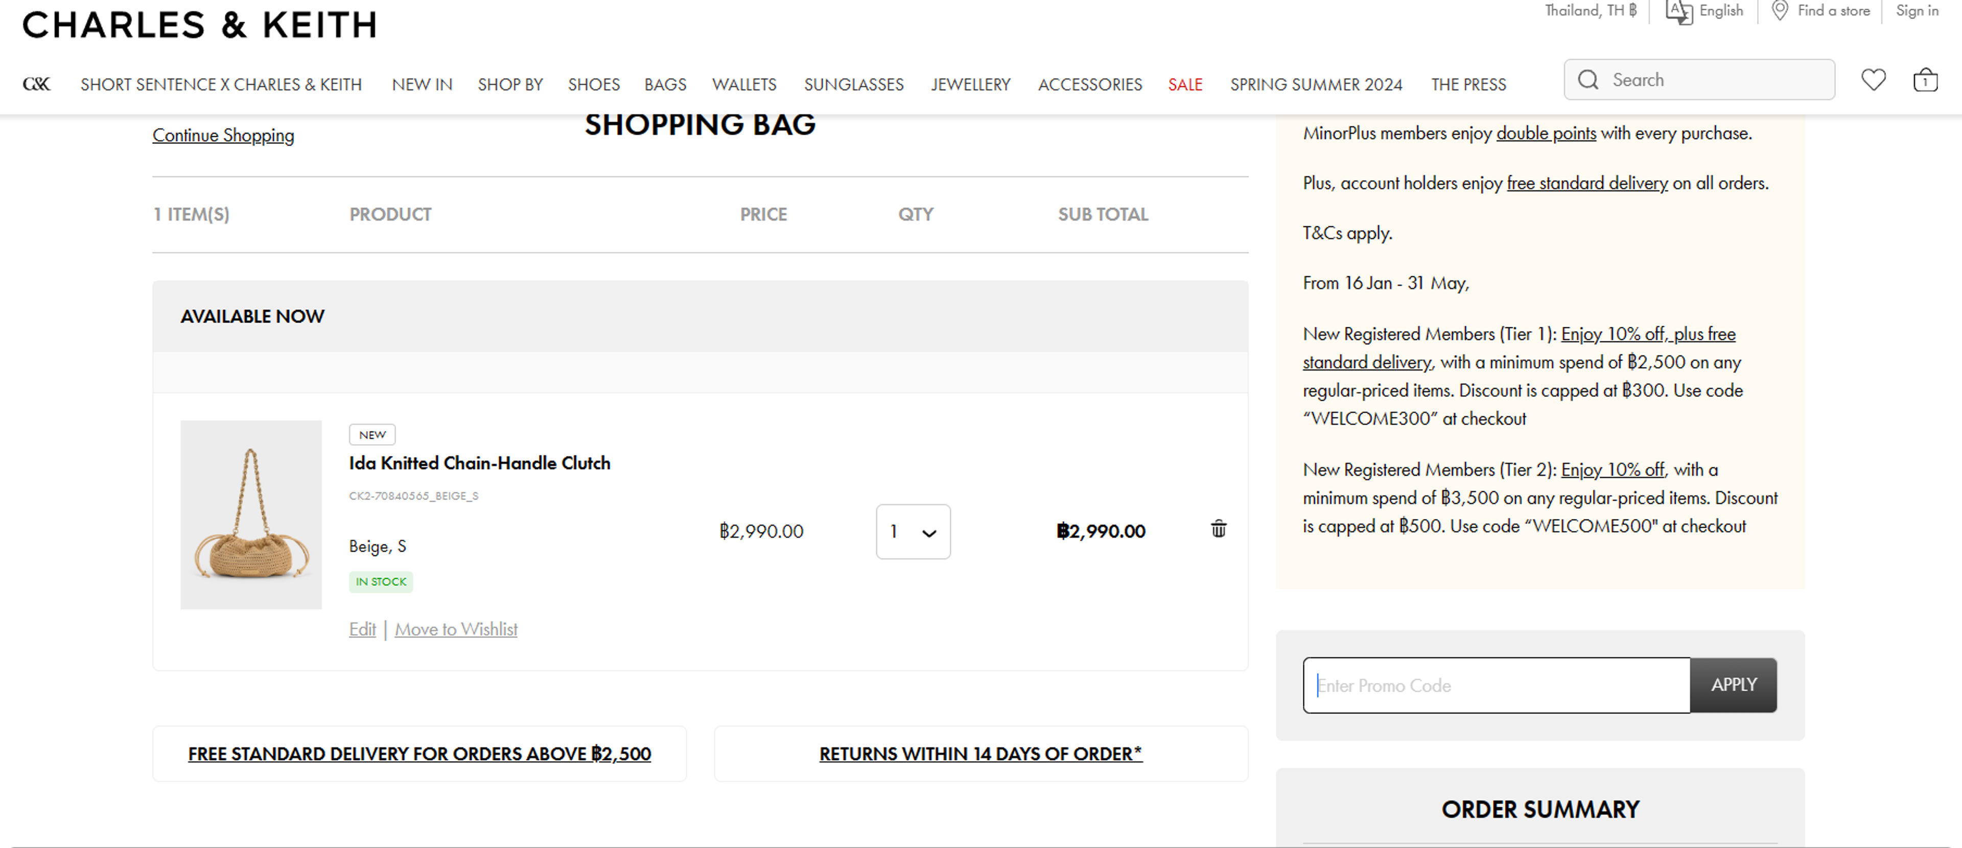This screenshot has width=1962, height=848.
Task: Open the SHOES menu item
Action: tap(593, 85)
